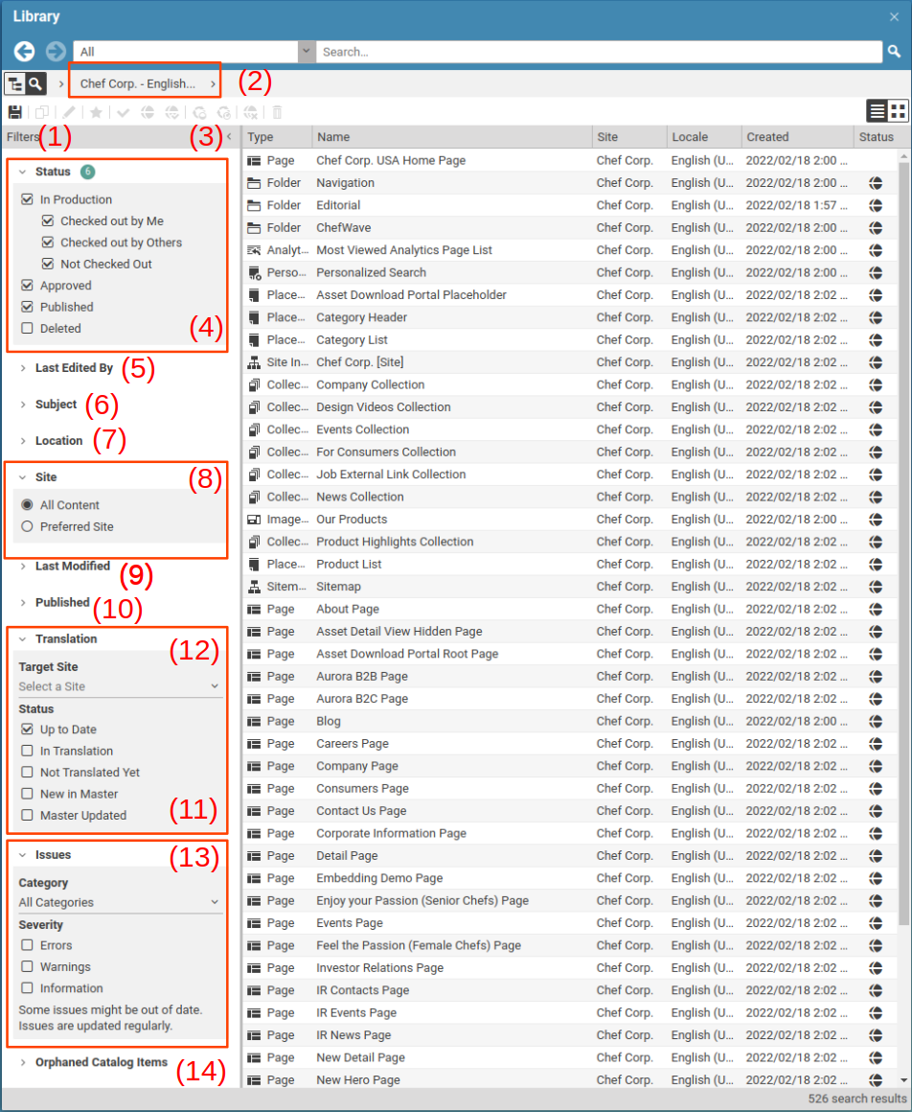Open the All Categories dropdown under Issues
Viewport: 912px width, 1112px height.
(x=117, y=902)
